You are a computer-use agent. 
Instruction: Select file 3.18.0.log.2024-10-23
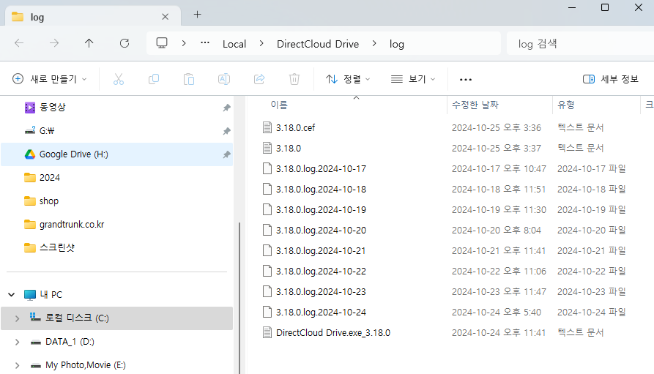click(321, 291)
